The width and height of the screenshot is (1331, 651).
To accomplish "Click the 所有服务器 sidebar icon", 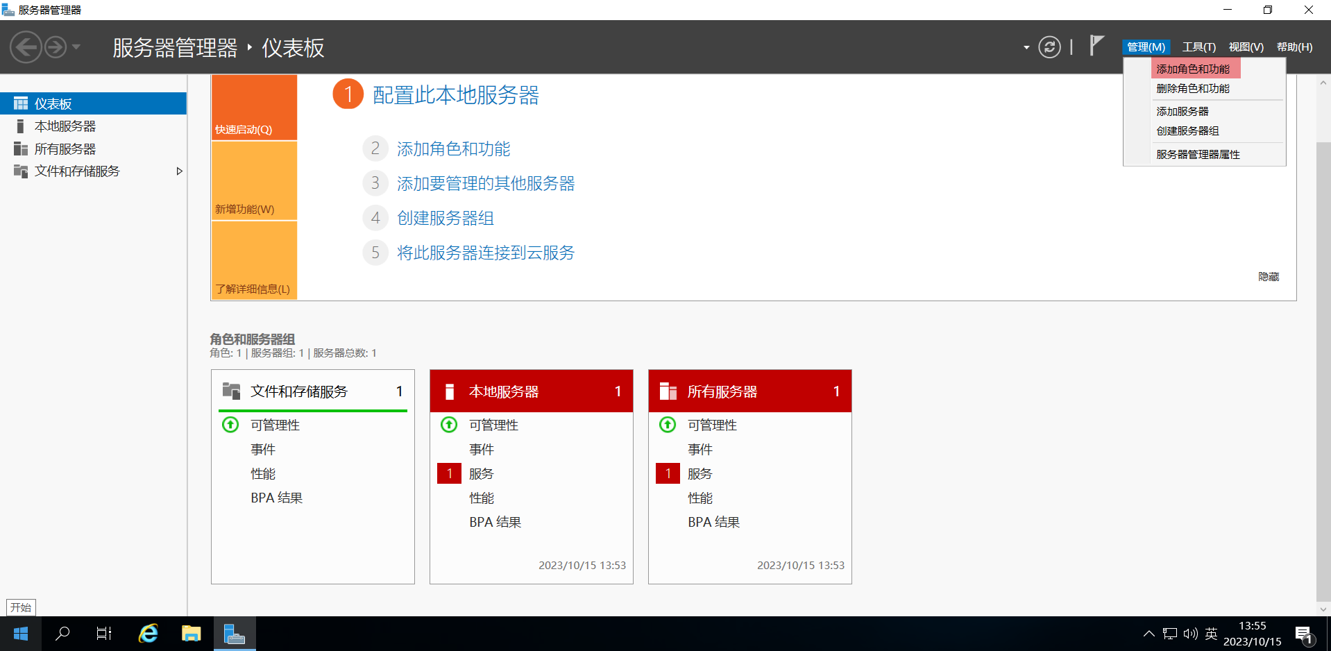I will (21, 149).
